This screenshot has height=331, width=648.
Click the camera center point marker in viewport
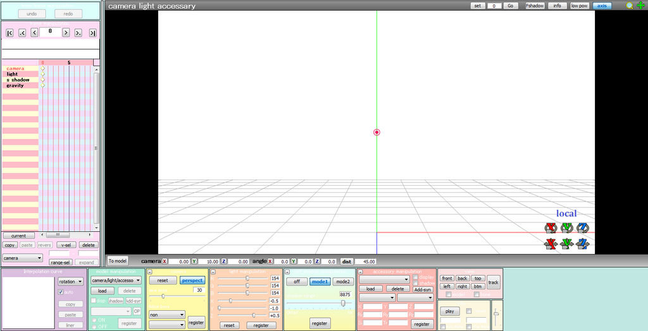coord(377,132)
